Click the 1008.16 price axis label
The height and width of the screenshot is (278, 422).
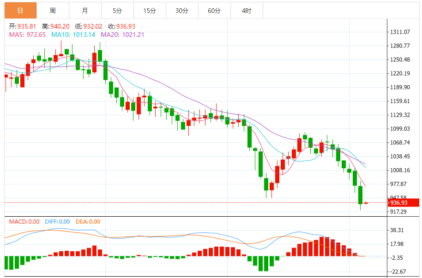400,170
